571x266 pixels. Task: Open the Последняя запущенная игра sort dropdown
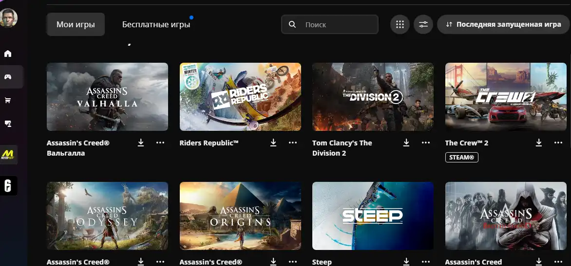click(504, 24)
